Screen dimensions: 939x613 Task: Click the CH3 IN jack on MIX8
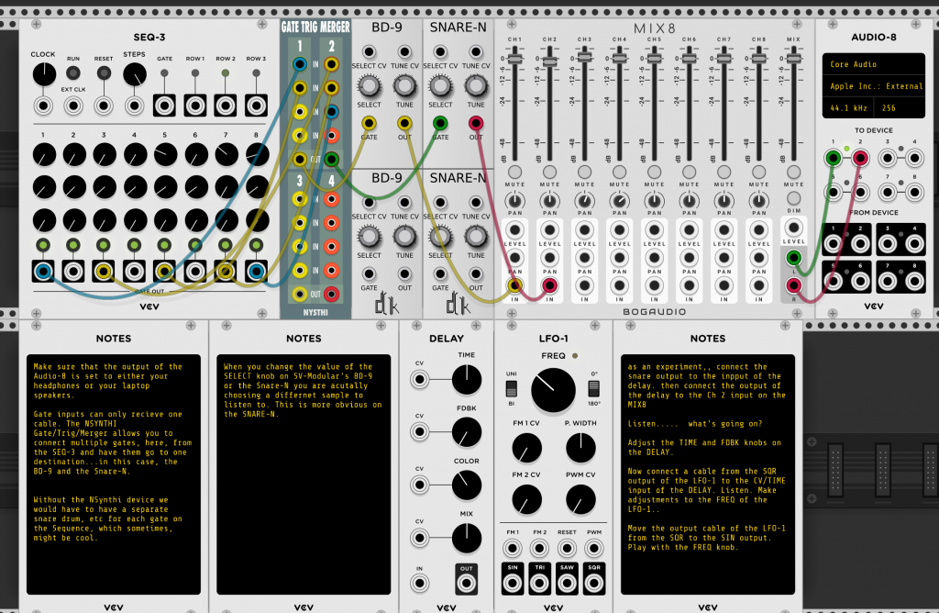click(584, 285)
